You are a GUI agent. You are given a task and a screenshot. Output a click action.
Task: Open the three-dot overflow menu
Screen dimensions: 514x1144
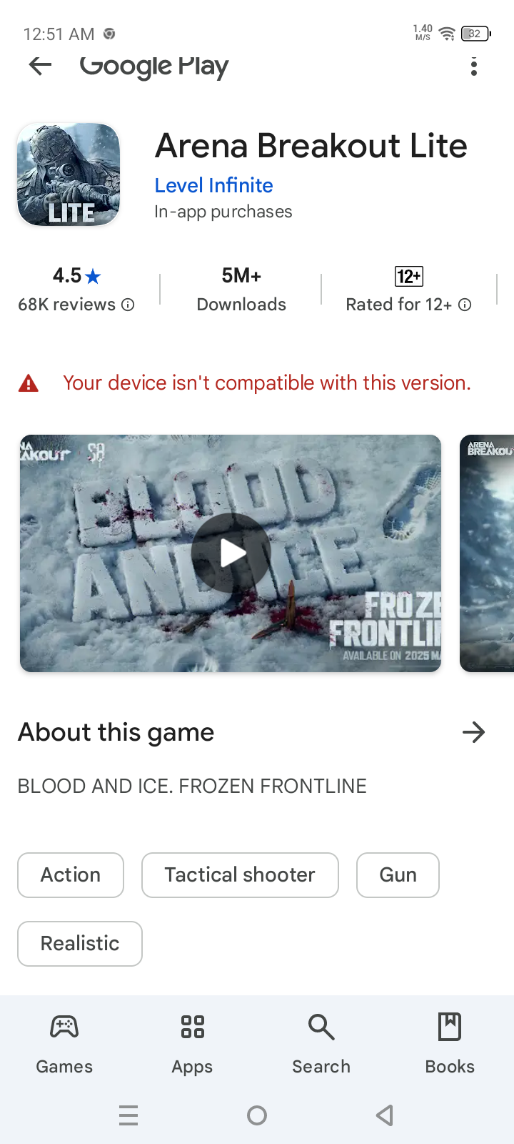[474, 67]
